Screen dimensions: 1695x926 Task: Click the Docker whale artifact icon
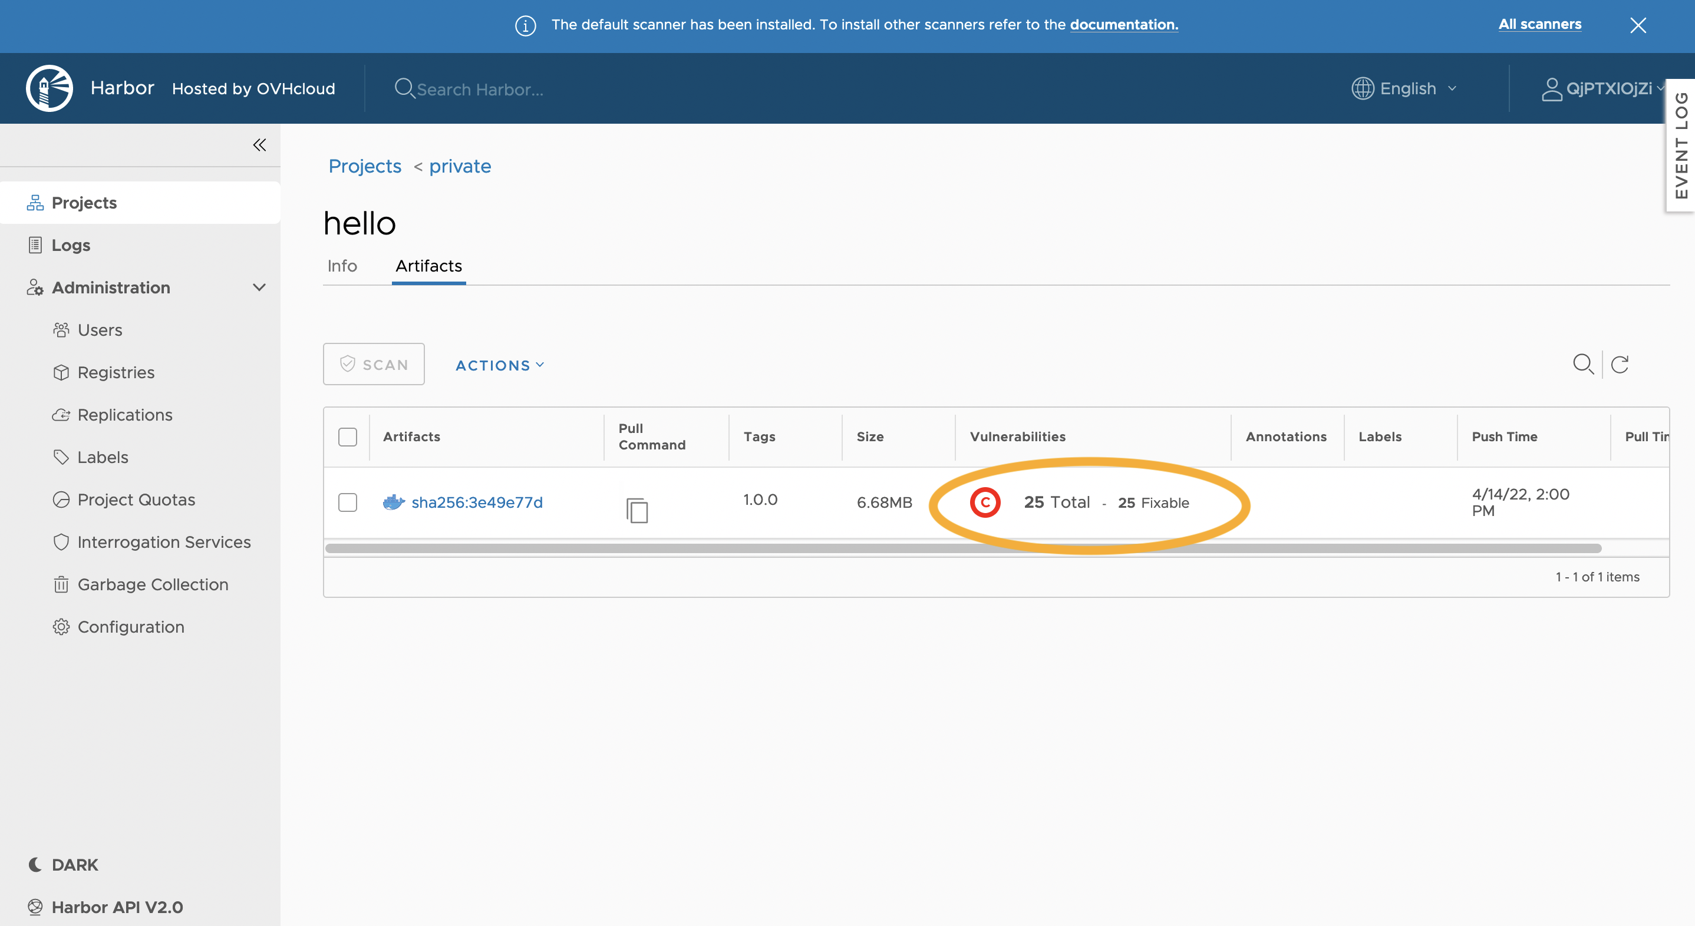394,502
